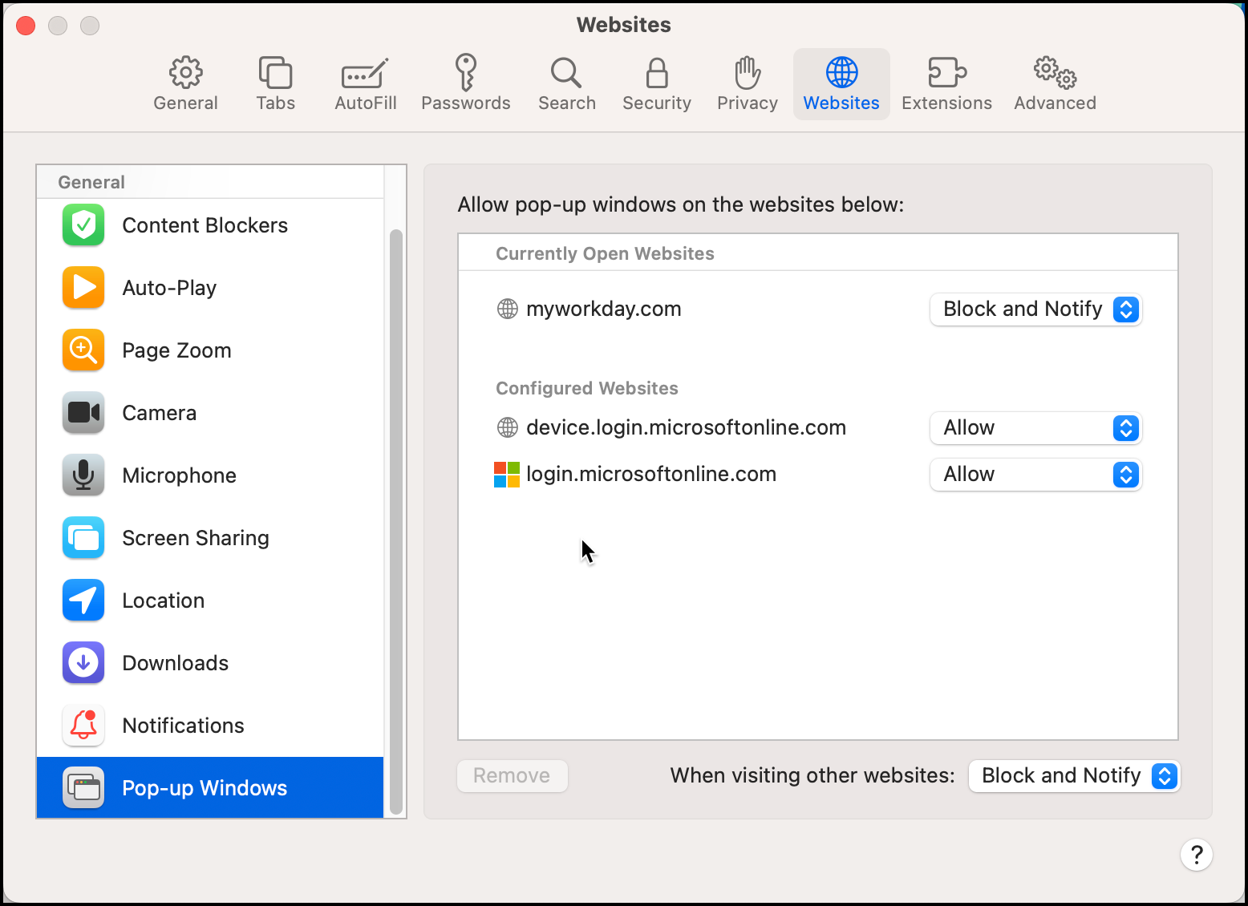
Task: Select the login.microsoftonline.com row text
Action: click(651, 475)
